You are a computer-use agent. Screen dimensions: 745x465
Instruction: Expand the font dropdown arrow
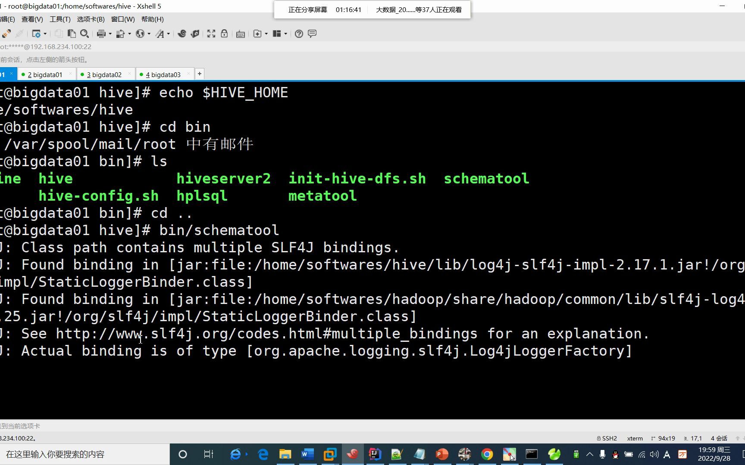tap(168, 34)
